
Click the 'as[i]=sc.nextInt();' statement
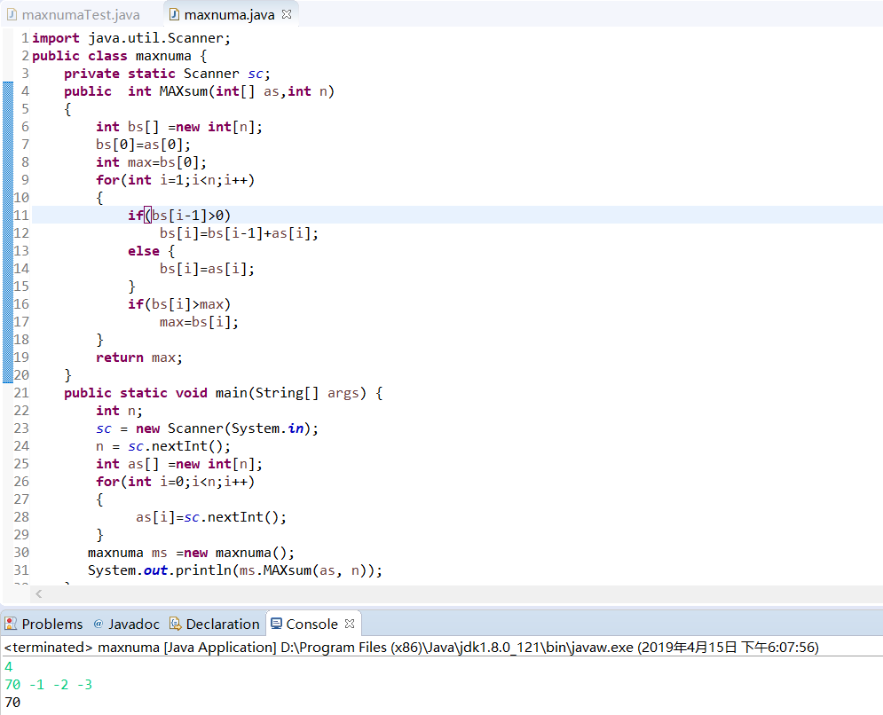coord(211,517)
